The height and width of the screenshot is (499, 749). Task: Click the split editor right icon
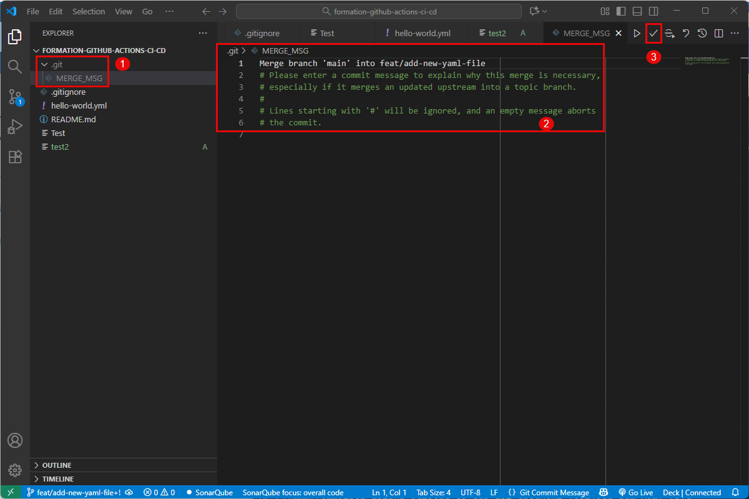718,33
